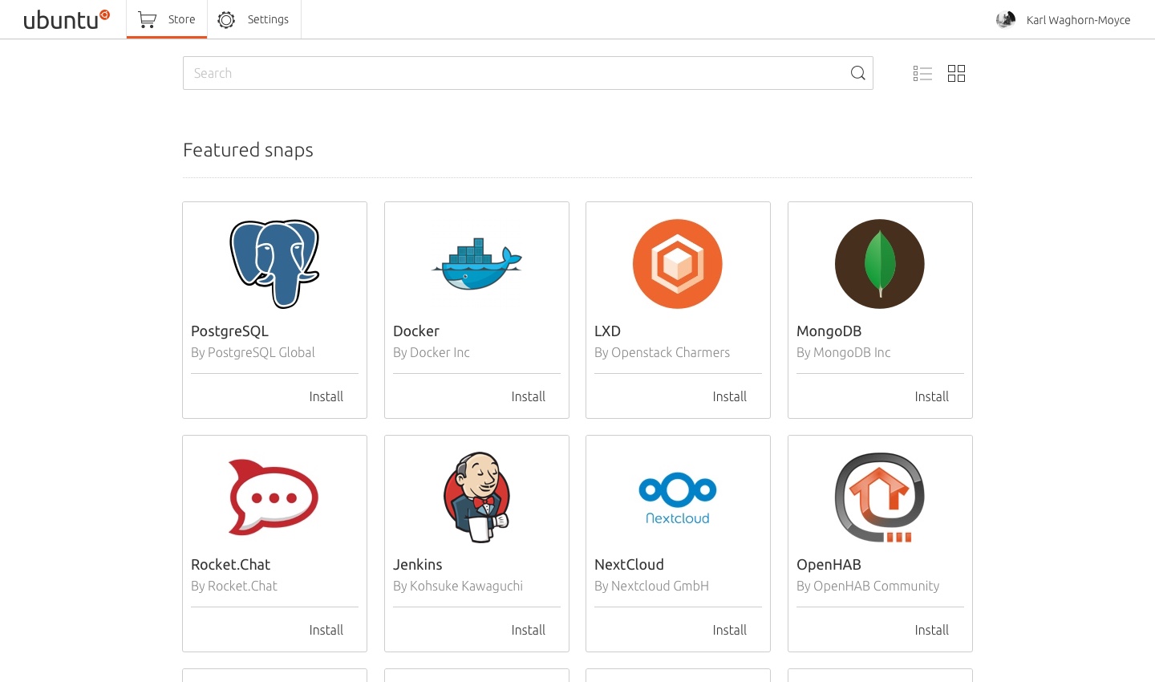The width and height of the screenshot is (1155, 682).
Task: Click 'By Kohsuke Kawaguchi' publisher text
Action: coord(458,586)
